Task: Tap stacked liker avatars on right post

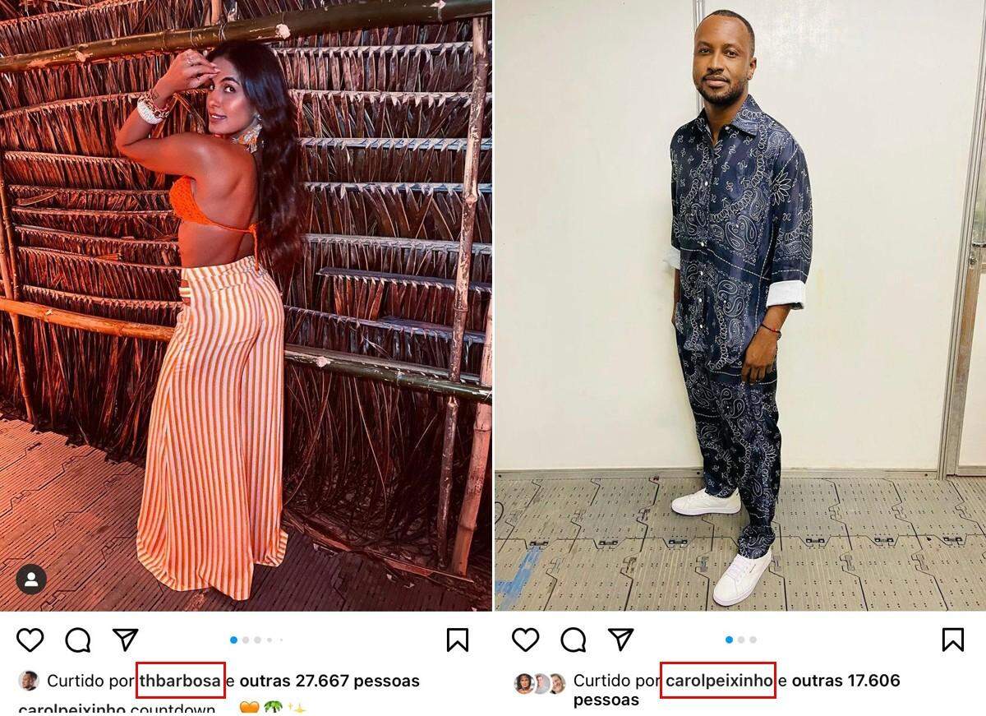Action: tap(540, 683)
